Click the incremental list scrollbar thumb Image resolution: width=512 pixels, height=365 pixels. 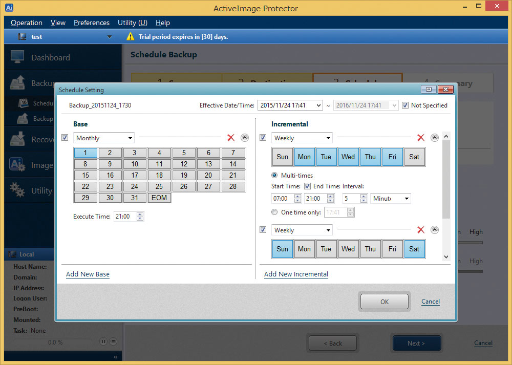click(446, 179)
